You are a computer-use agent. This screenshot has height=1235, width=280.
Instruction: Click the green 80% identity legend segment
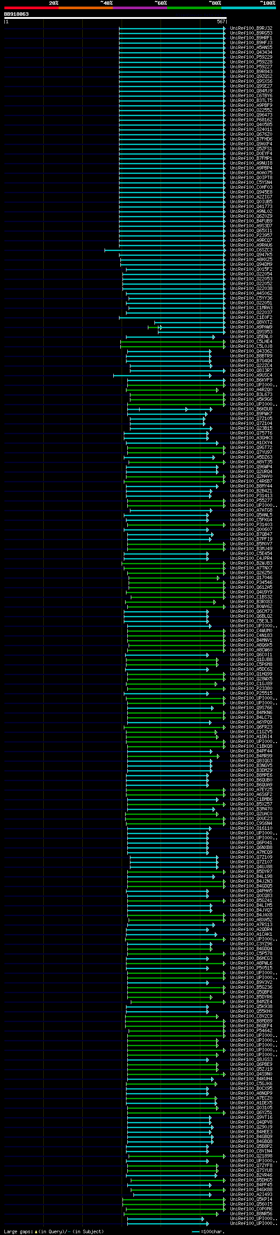click(194, 8)
